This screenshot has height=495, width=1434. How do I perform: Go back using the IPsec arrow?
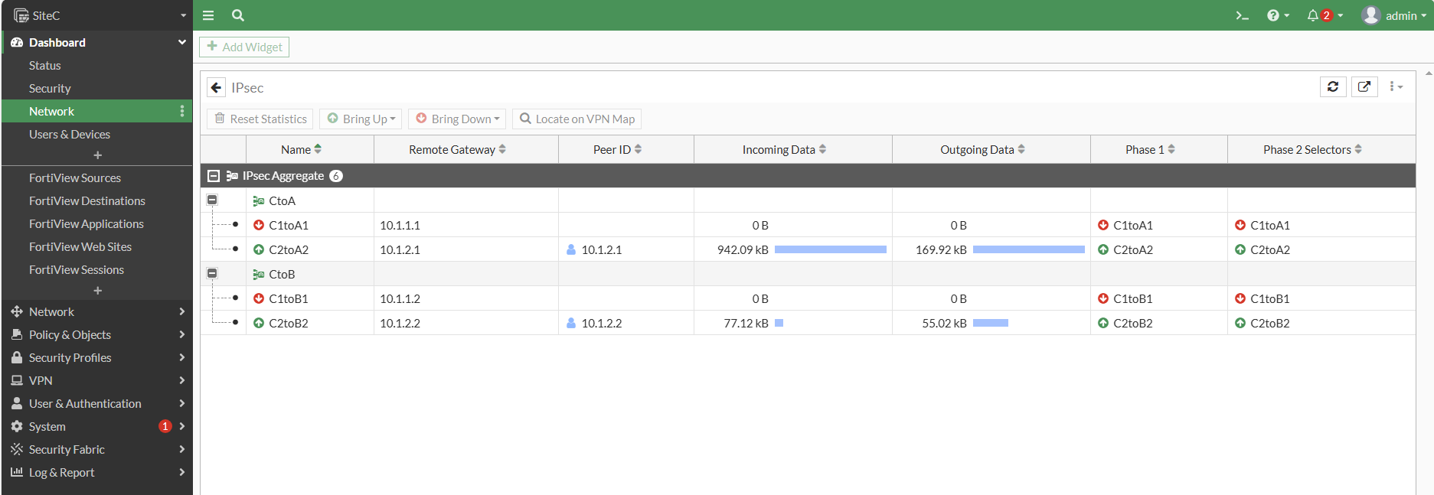(217, 88)
